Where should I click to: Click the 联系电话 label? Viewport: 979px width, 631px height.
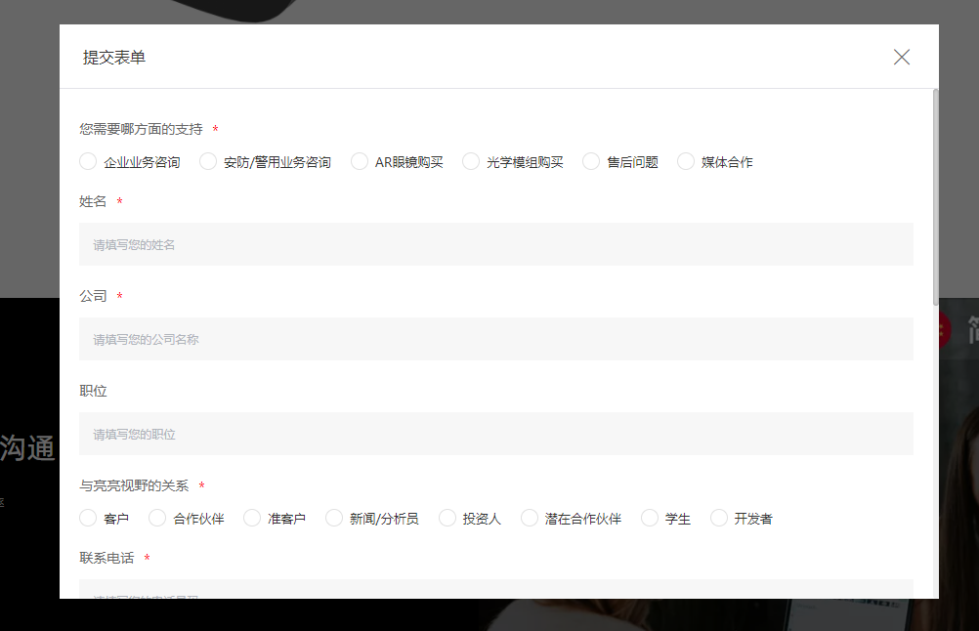click(106, 558)
